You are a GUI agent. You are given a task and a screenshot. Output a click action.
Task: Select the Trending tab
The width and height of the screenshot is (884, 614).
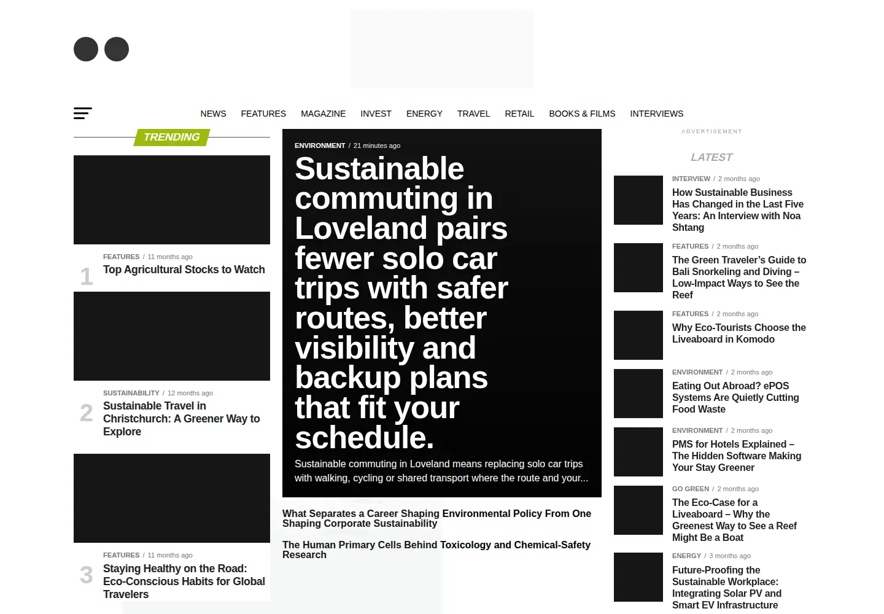click(x=172, y=137)
